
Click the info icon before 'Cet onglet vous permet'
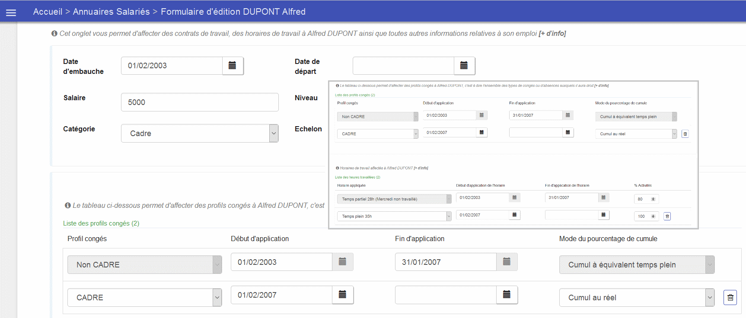(x=54, y=33)
